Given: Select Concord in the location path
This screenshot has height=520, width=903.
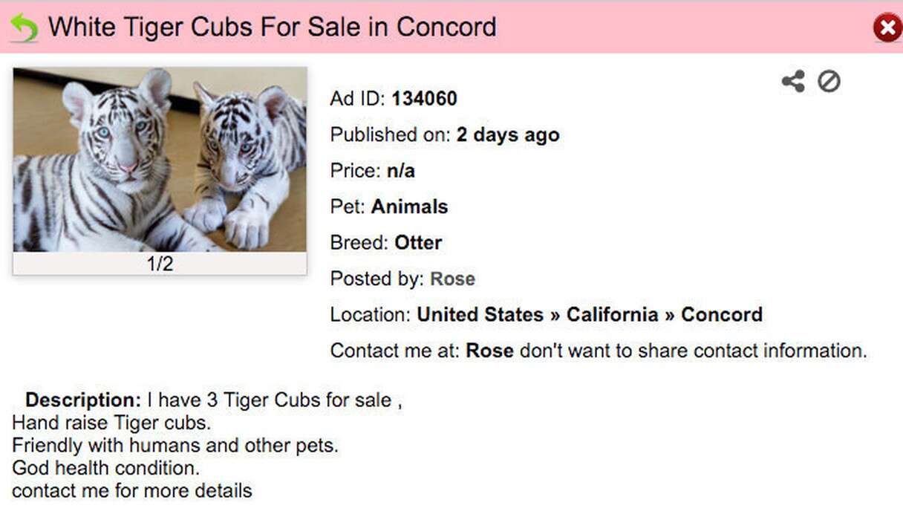Looking at the screenshot, I should (x=721, y=314).
